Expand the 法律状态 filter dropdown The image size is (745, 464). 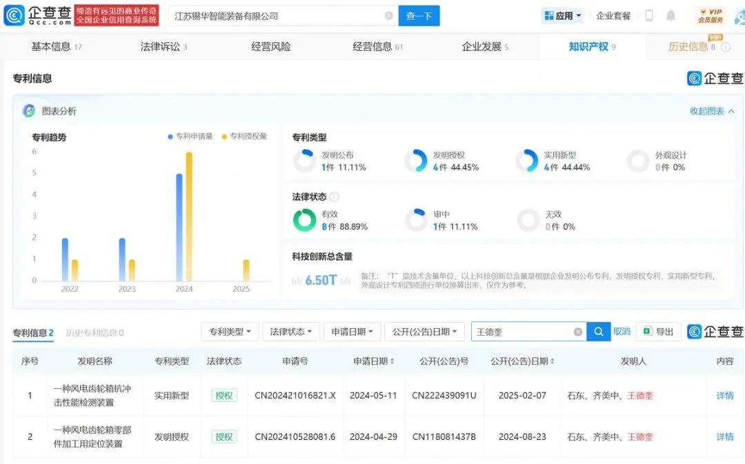pos(290,332)
